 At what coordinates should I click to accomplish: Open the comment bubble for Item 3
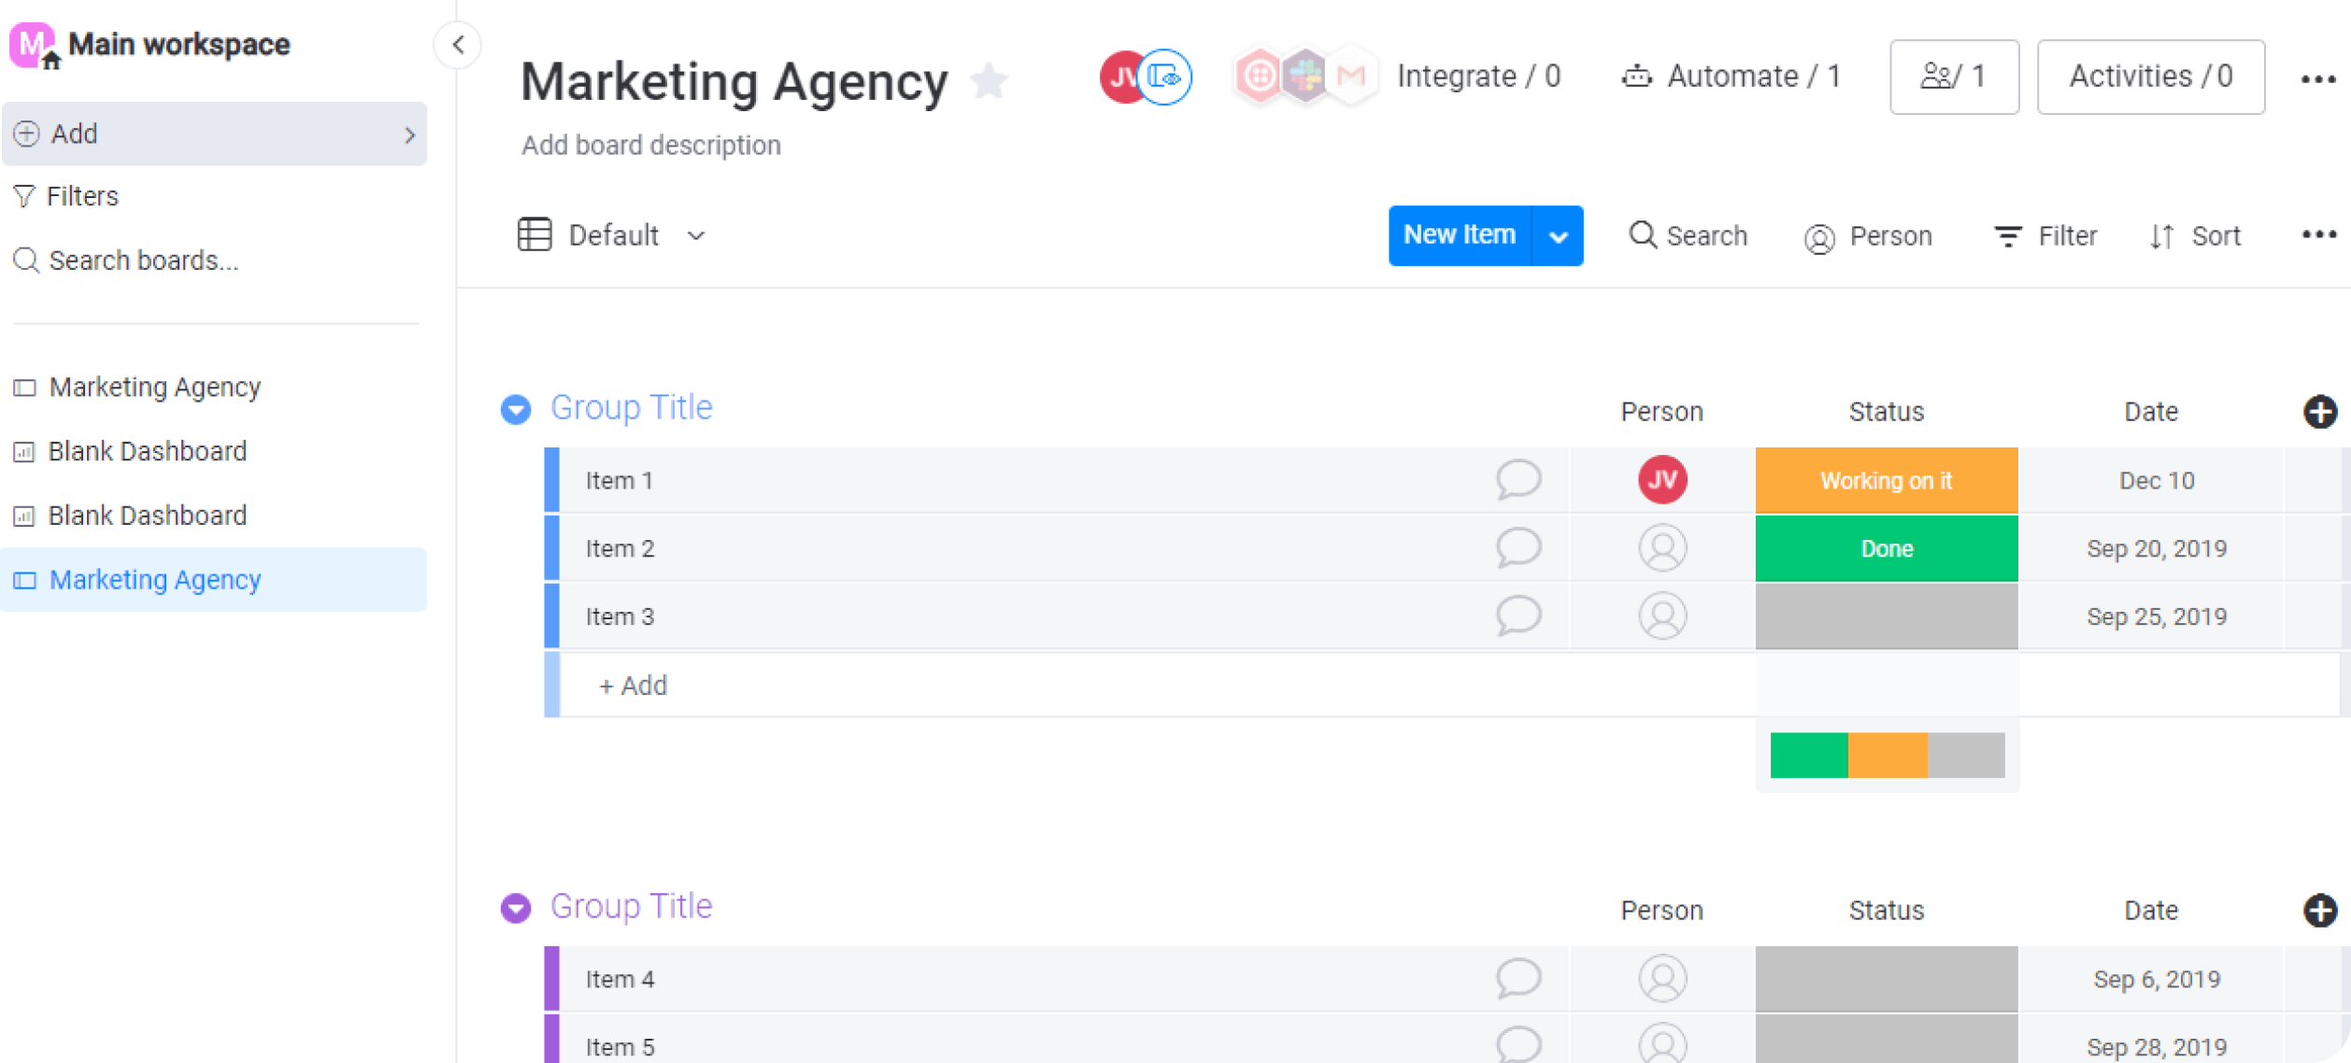coord(1517,617)
